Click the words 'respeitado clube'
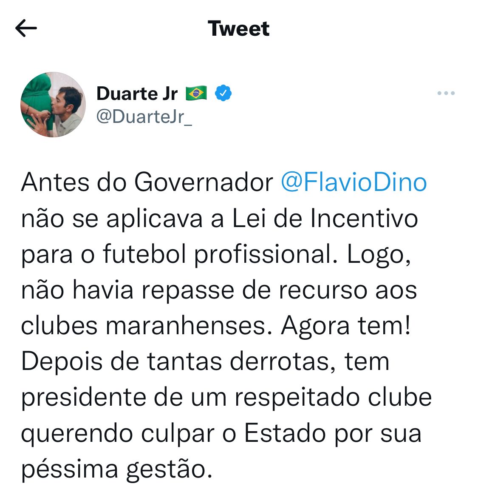This screenshot has width=478, height=492. coord(334,398)
